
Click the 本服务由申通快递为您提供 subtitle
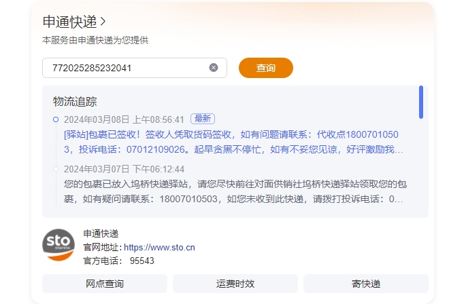coord(95,40)
